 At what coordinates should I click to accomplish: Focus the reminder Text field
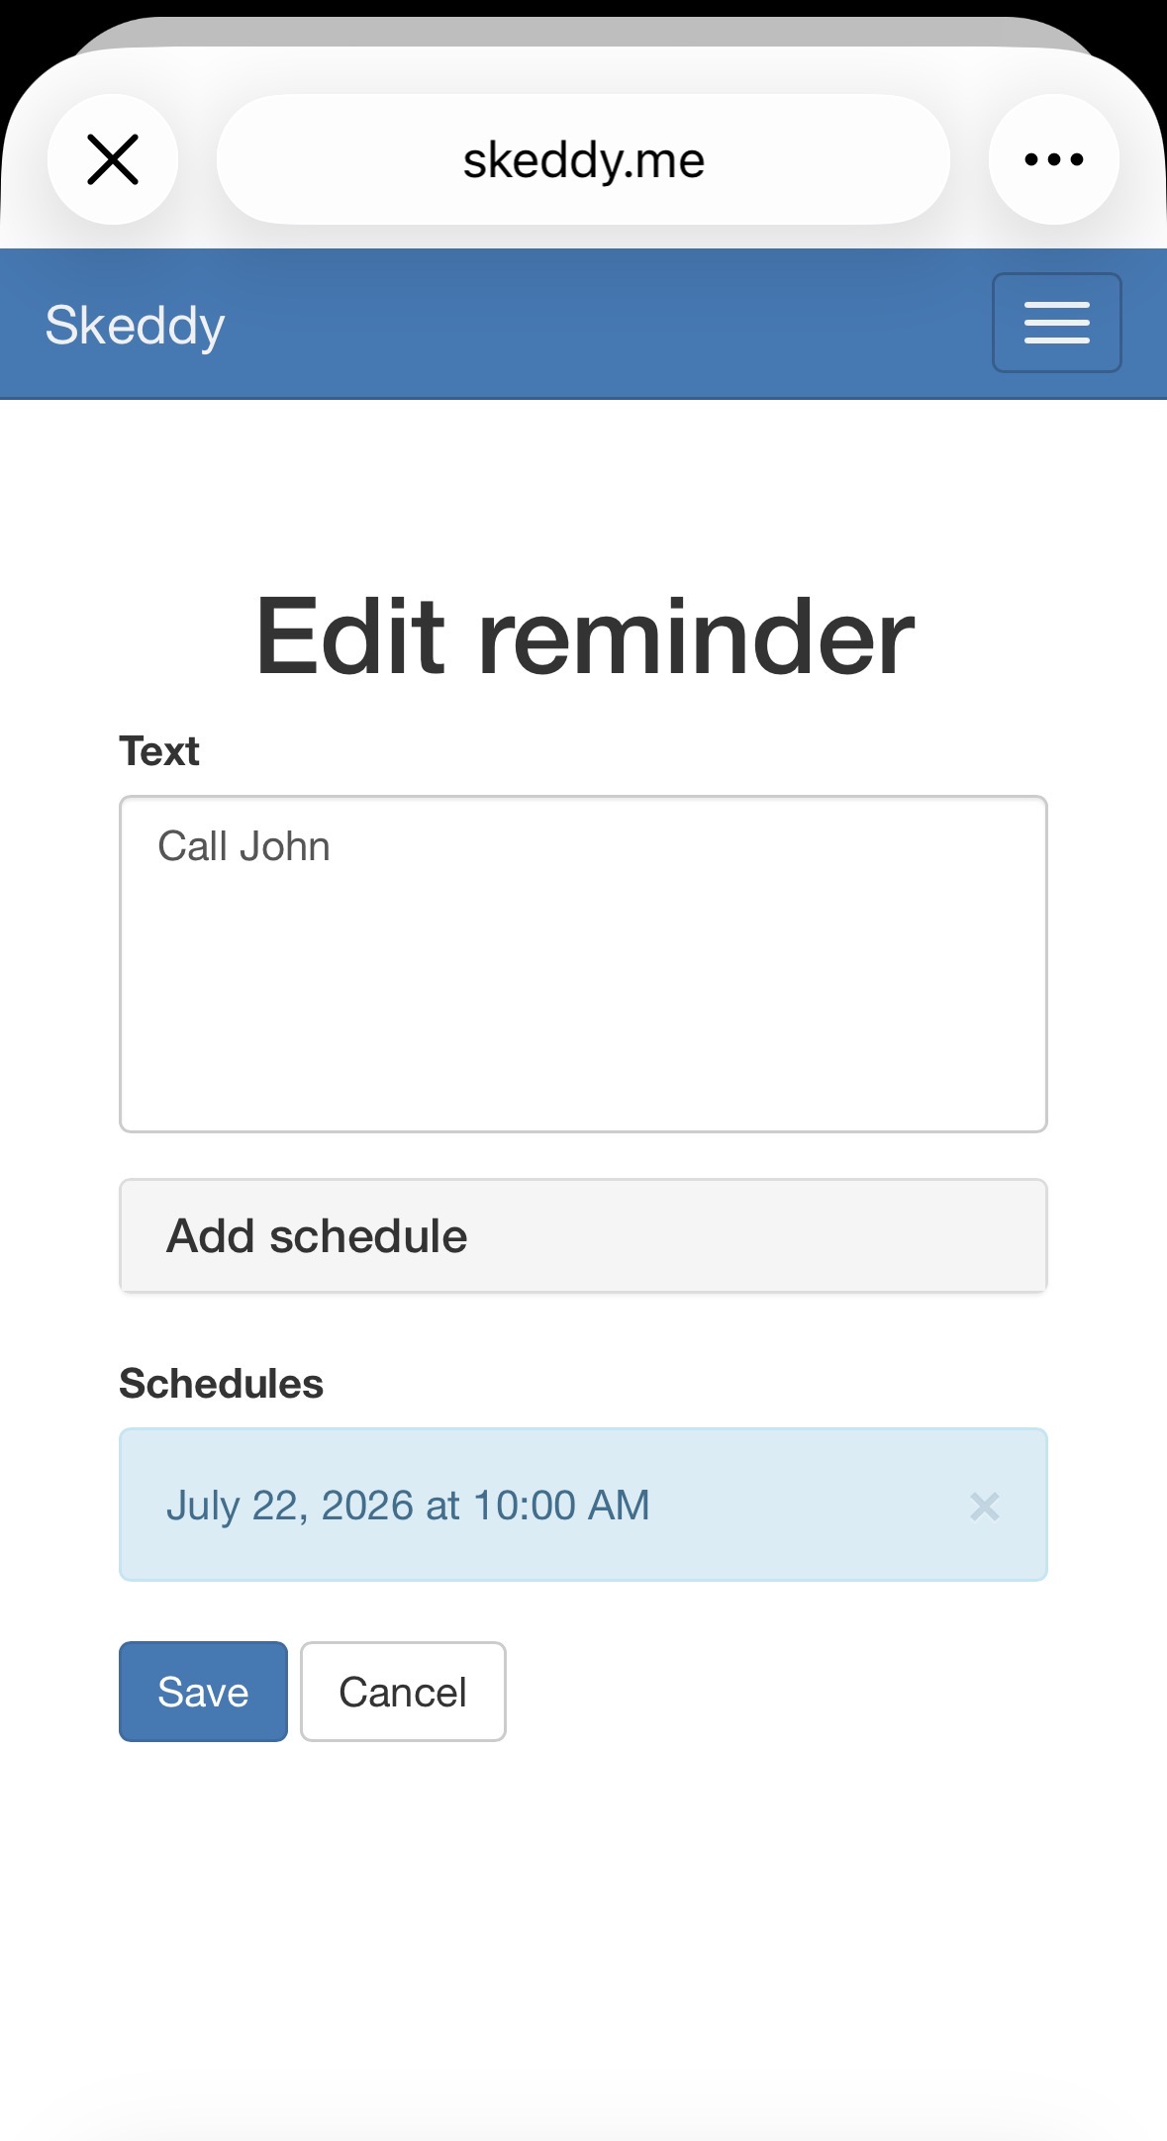tap(583, 964)
